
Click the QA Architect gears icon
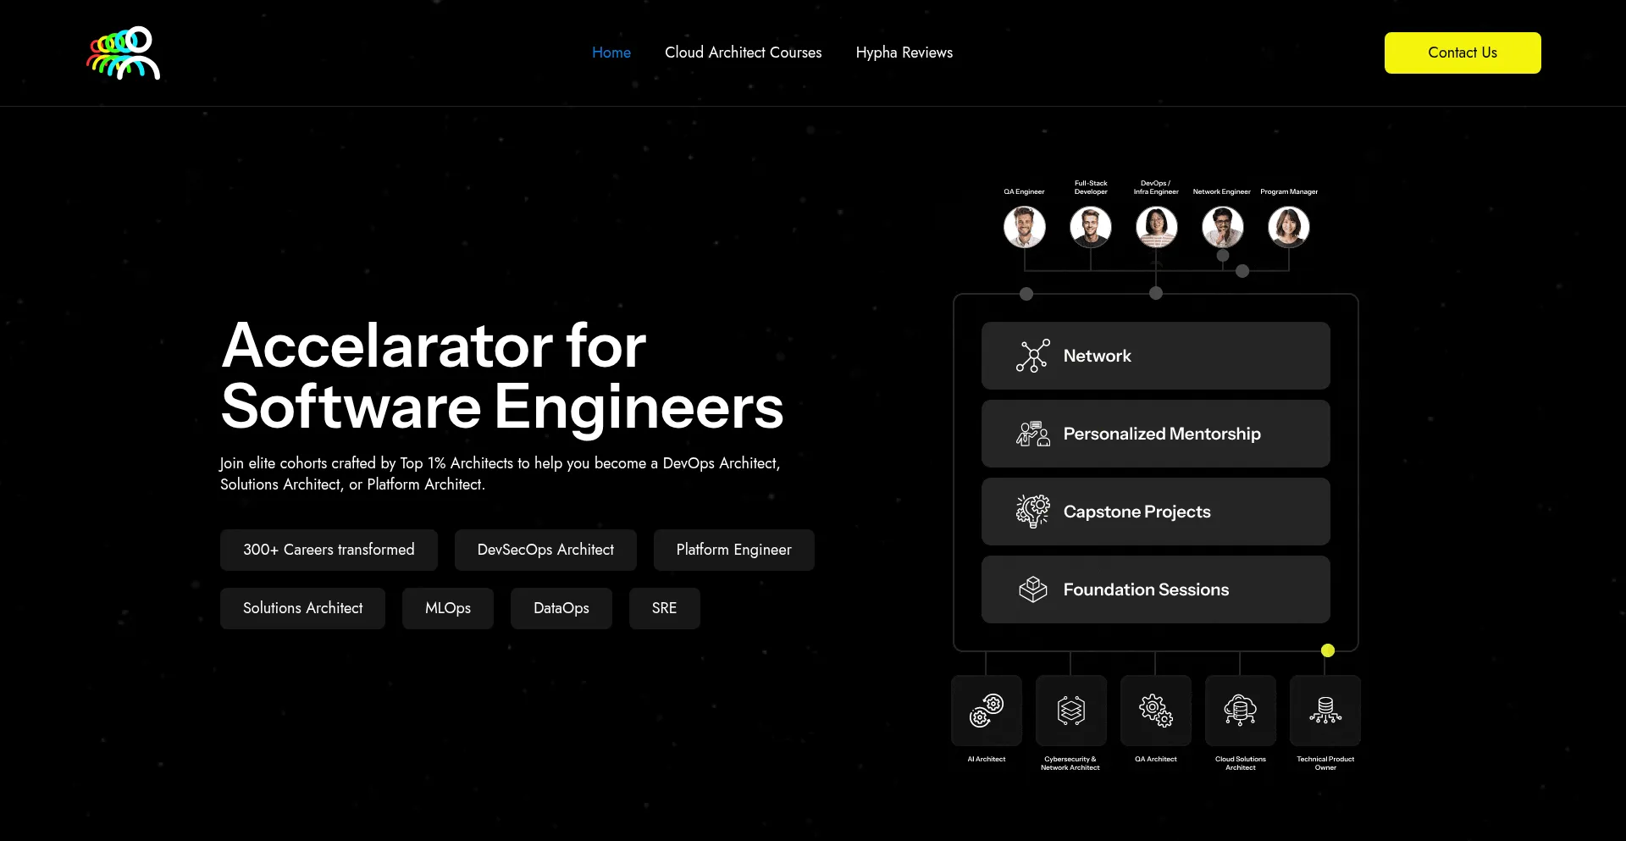[x=1155, y=711]
